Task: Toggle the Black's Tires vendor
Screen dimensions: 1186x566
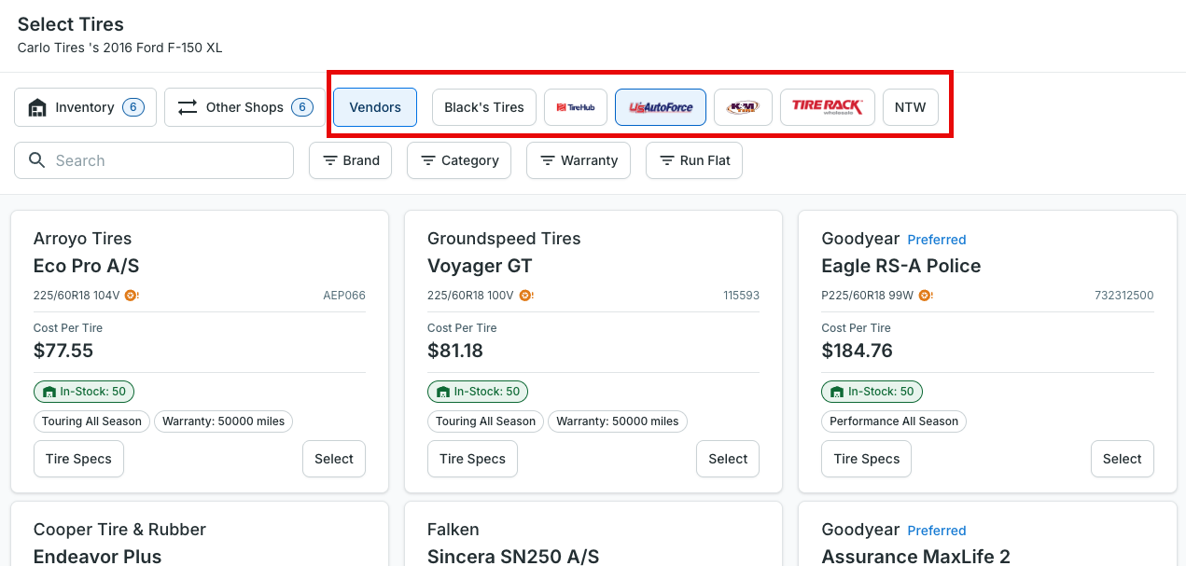Action: pyautogui.click(x=484, y=107)
